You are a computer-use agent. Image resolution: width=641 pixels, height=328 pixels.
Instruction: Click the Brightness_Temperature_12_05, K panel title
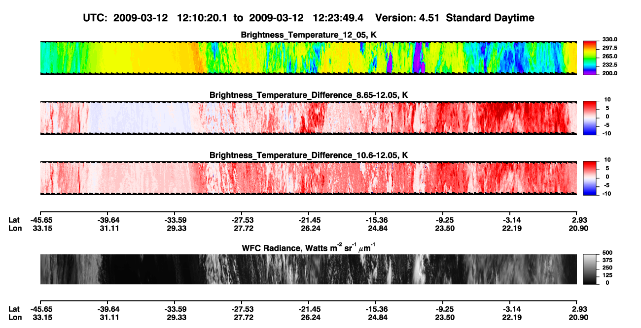click(x=308, y=35)
